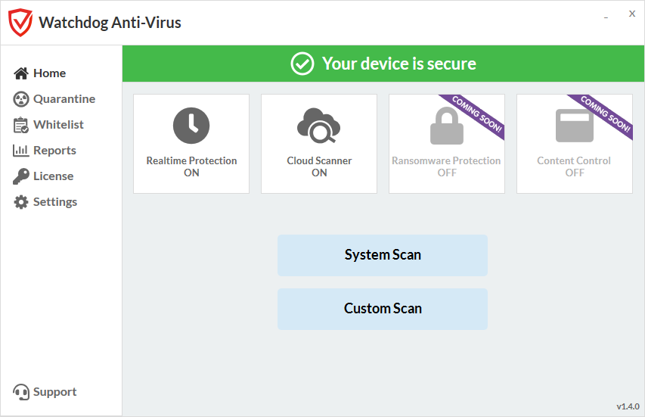
Task: Click the Support headset icon
Action: coord(21,392)
